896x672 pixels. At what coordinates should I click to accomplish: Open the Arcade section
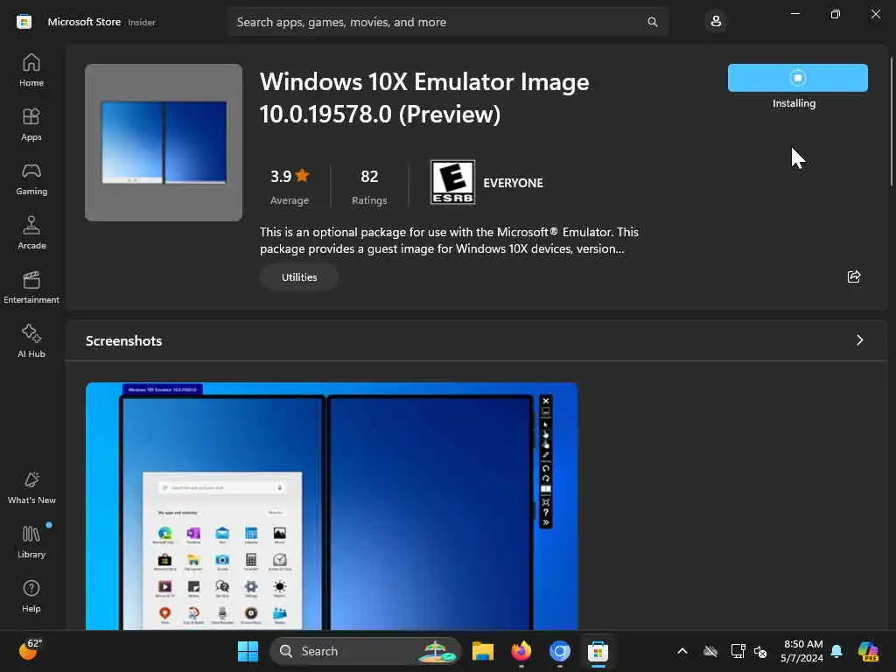point(31,233)
